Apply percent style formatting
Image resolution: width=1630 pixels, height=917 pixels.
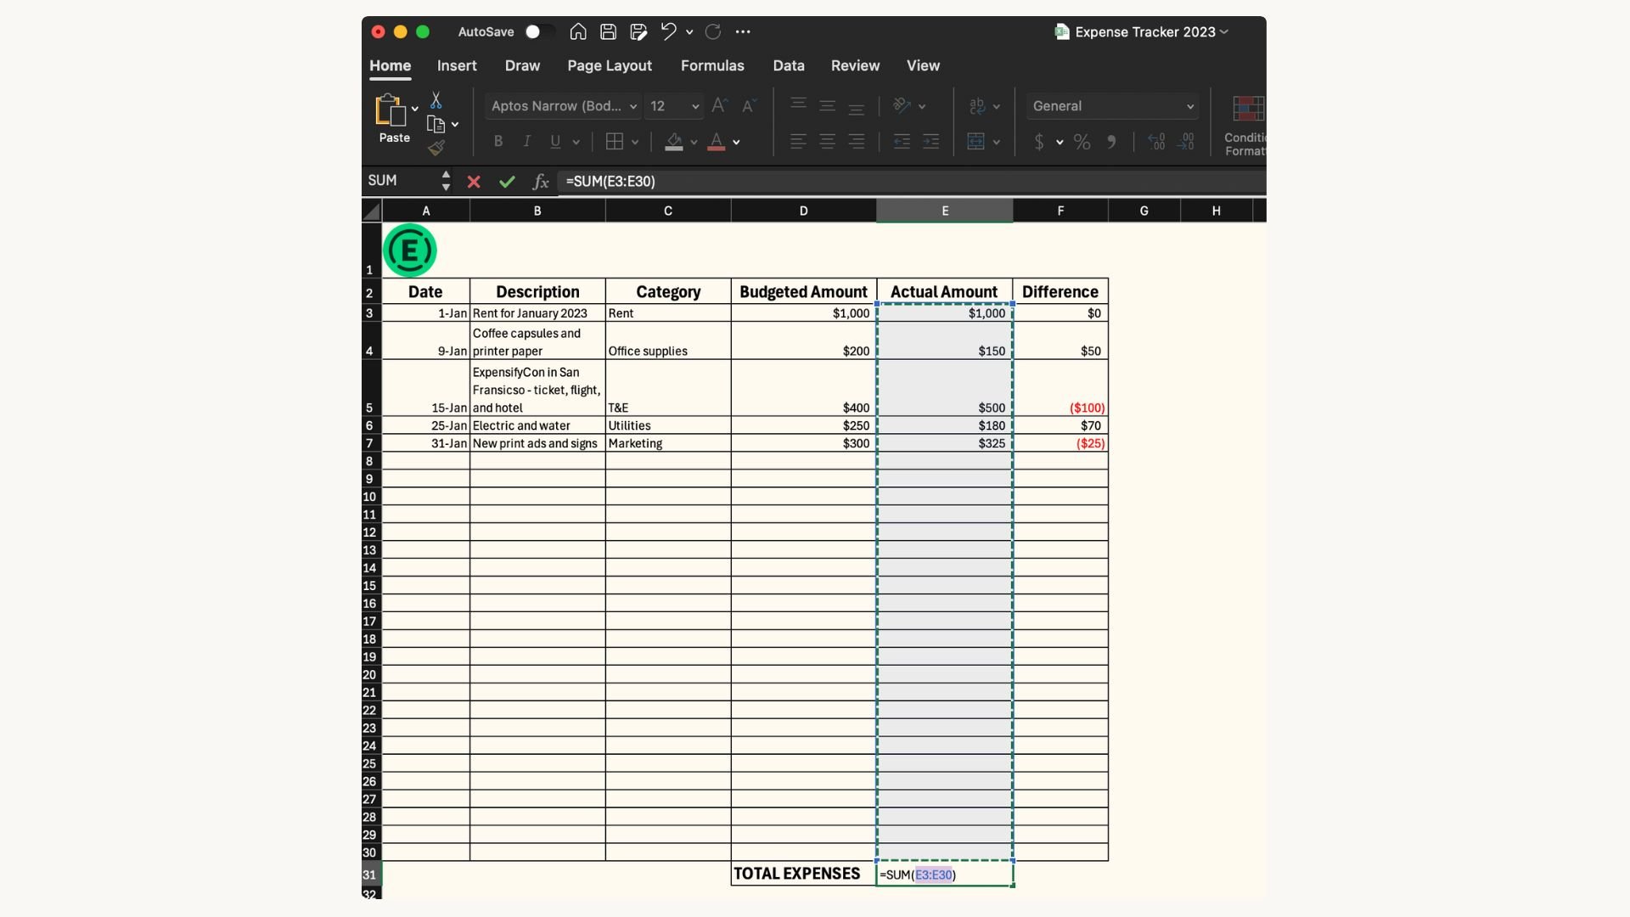coord(1082,142)
